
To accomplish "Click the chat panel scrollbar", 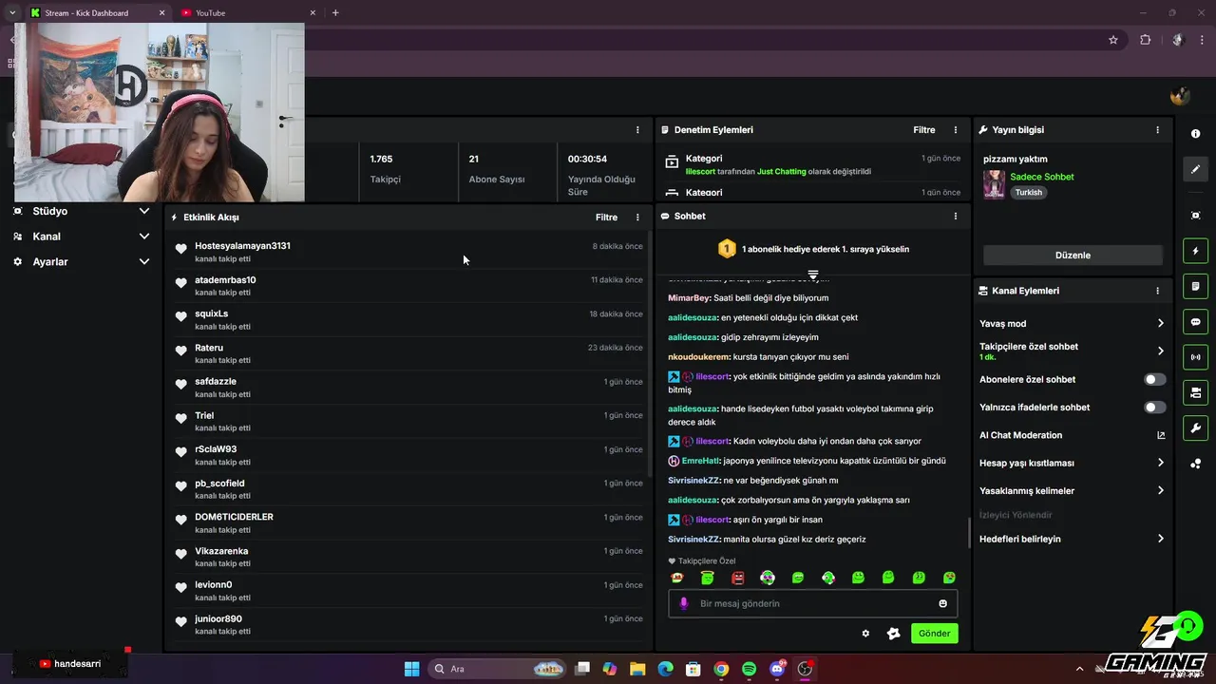I will coord(969,532).
